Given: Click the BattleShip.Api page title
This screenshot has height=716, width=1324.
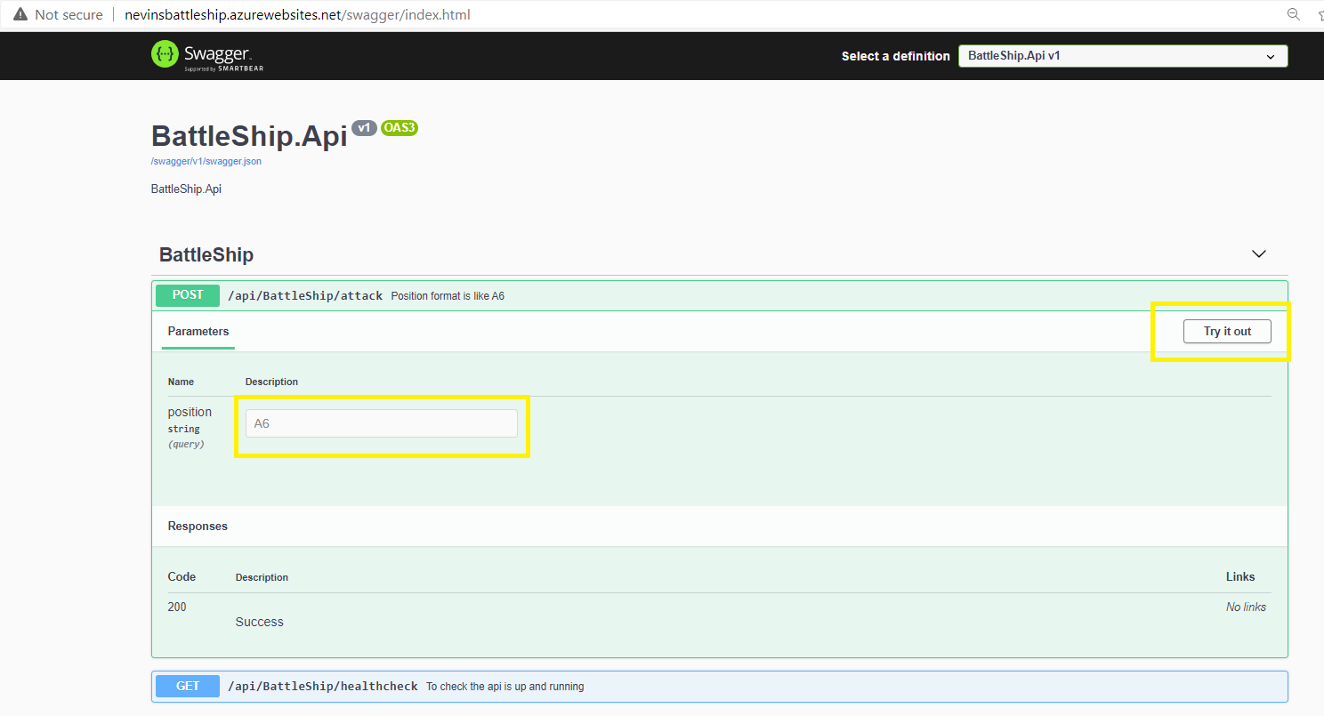Looking at the screenshot, I should coord(249,136).
